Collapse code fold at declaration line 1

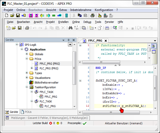pyautogui.click(x=80, y=45)
